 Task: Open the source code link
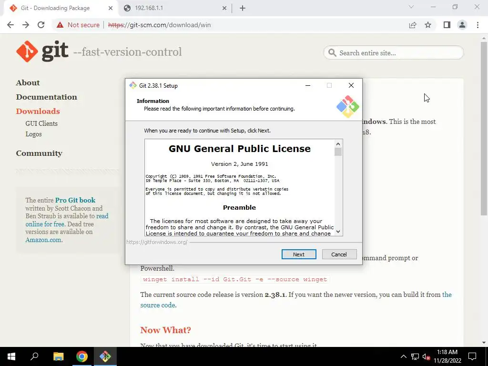158,305
